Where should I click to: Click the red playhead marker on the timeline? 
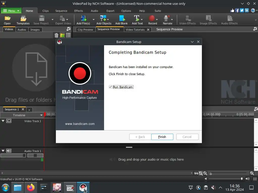coord(45,115)
